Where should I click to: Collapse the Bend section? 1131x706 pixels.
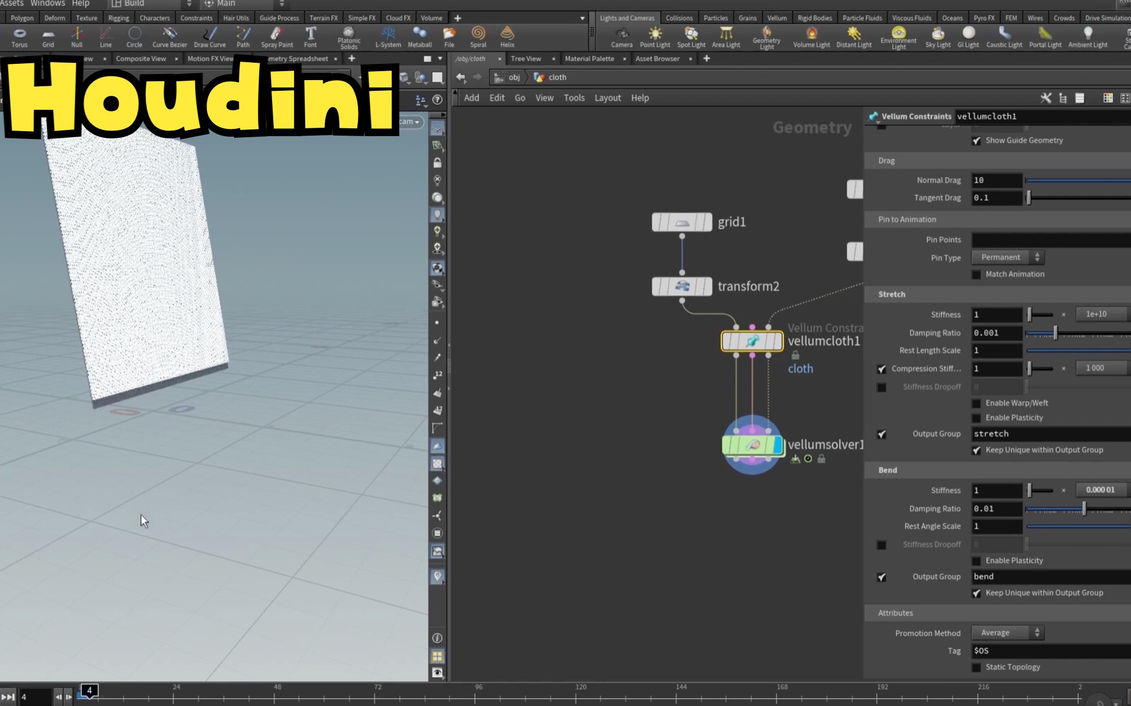point(888,470)
